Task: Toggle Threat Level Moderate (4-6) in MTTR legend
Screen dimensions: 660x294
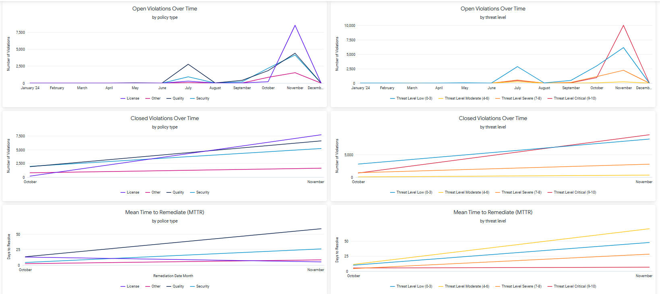Action: point(464,286)
